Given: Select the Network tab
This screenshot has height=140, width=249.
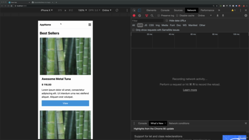Looking at the screenshot, I should [191, 10].
